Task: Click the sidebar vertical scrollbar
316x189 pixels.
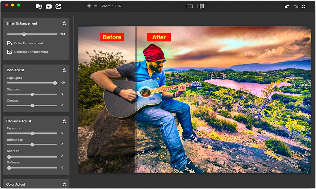Action: [73, 74]
